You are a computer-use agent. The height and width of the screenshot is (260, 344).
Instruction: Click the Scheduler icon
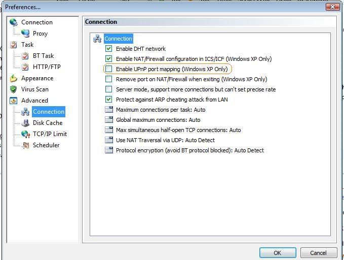[x=25, y=145]
